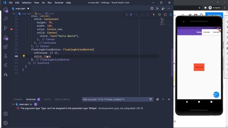Open Dart DevTools inspector icon
228x128 pixels.
(171, 15)
